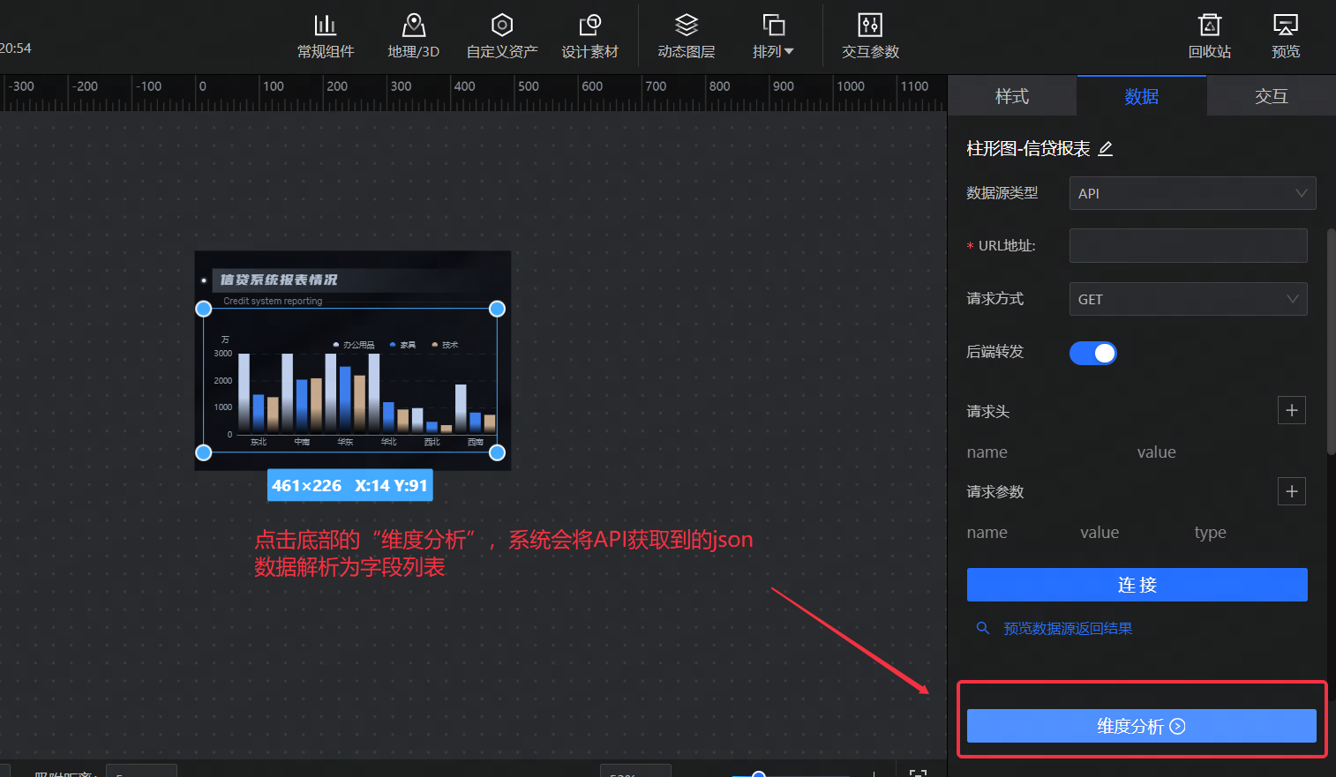The width and height of the screenshot is (1336, 777).
Task: Select the 地理/3D icon
Action: pos(413,35)
